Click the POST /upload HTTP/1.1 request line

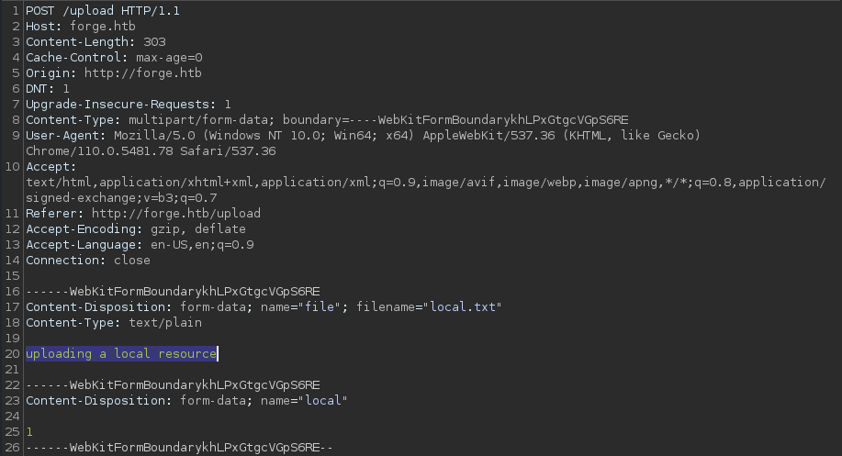point(103,11)
